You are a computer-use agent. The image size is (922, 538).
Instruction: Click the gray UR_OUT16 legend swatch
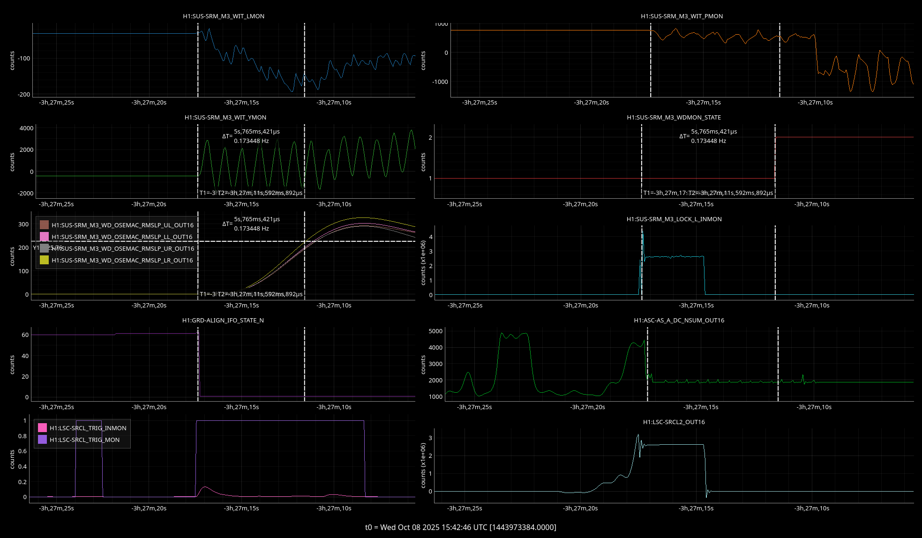click(x=44, y=248)
